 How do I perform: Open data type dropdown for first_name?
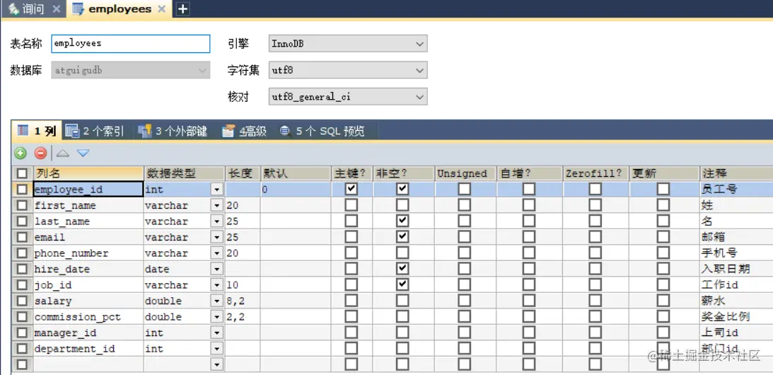pos(216,205)
